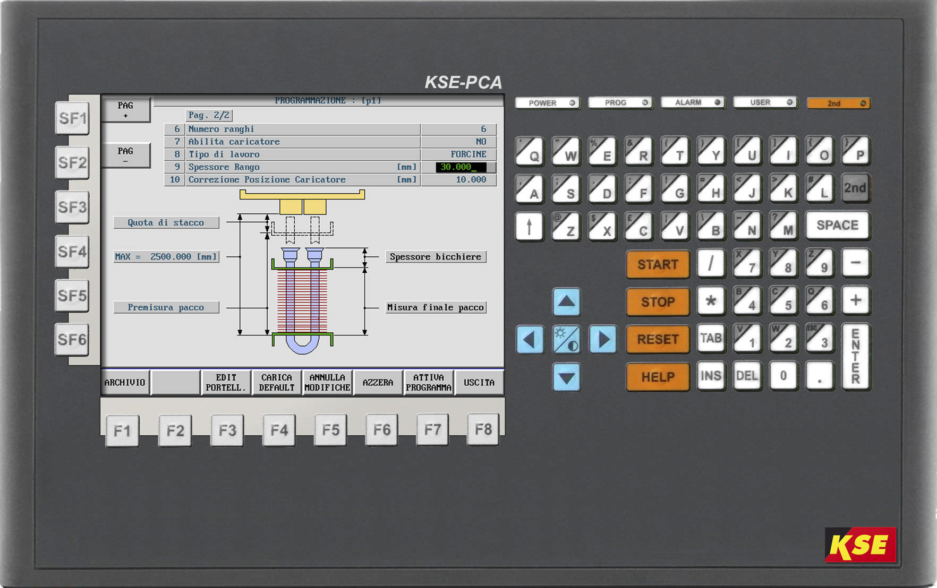Click the orange 2nd indicator light

[x=838, y=103]
